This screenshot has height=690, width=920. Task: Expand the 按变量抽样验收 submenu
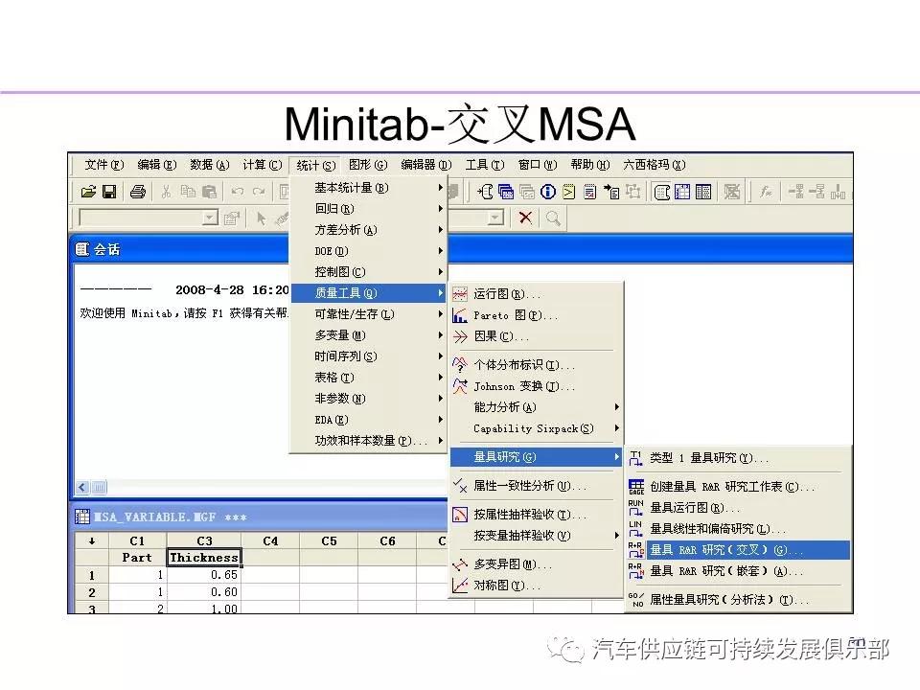point(535,536)
